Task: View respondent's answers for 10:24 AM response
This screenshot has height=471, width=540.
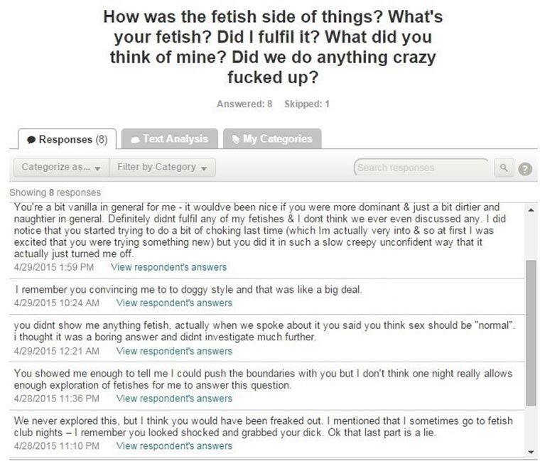Action: coord(173,303)
